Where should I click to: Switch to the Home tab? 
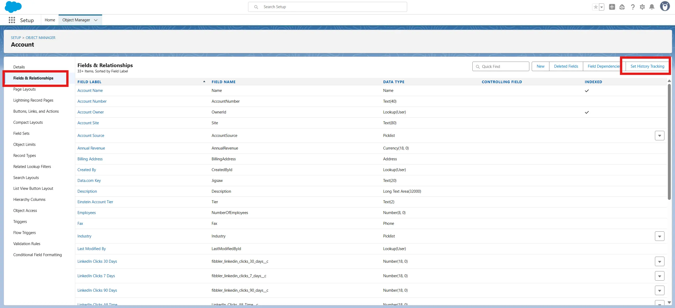pos(50,20)
